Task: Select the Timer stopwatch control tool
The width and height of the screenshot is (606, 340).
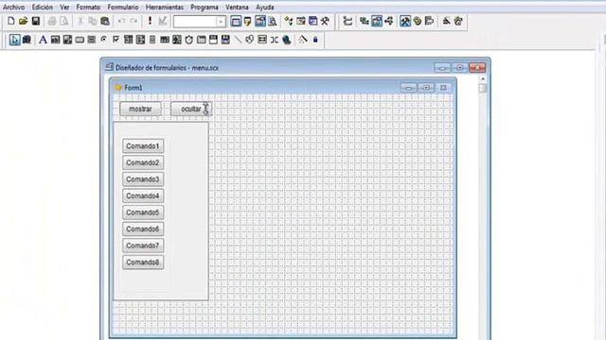Action: [x=189, y=40]
